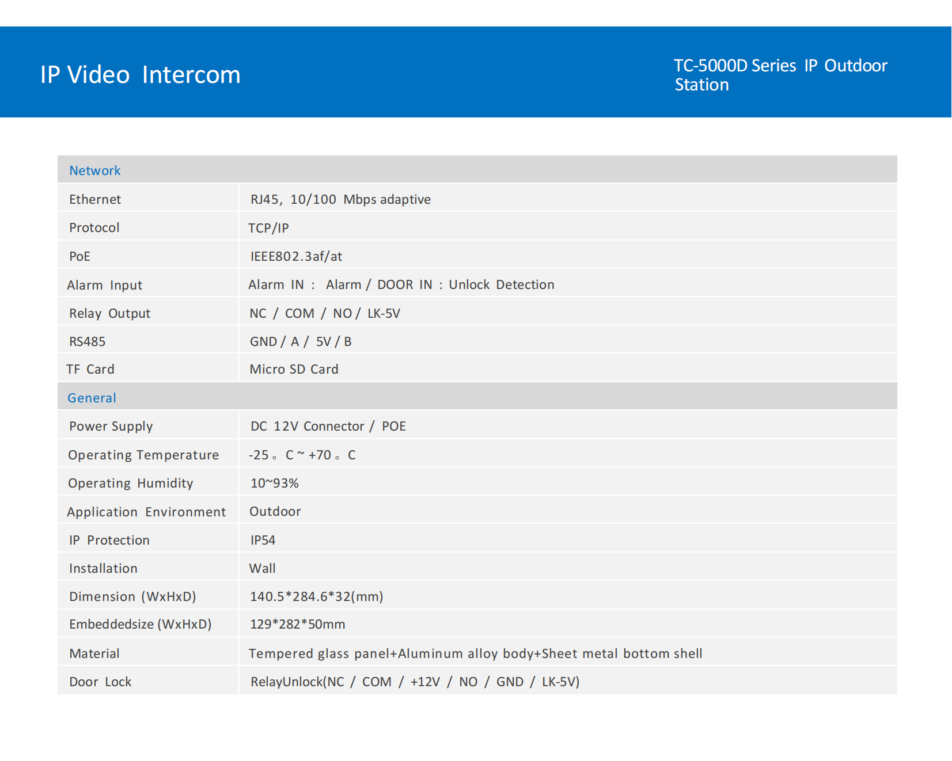The width and height of the screenshot is (952, 761).
Task: Select the "Material" row label
Action: 94,653
